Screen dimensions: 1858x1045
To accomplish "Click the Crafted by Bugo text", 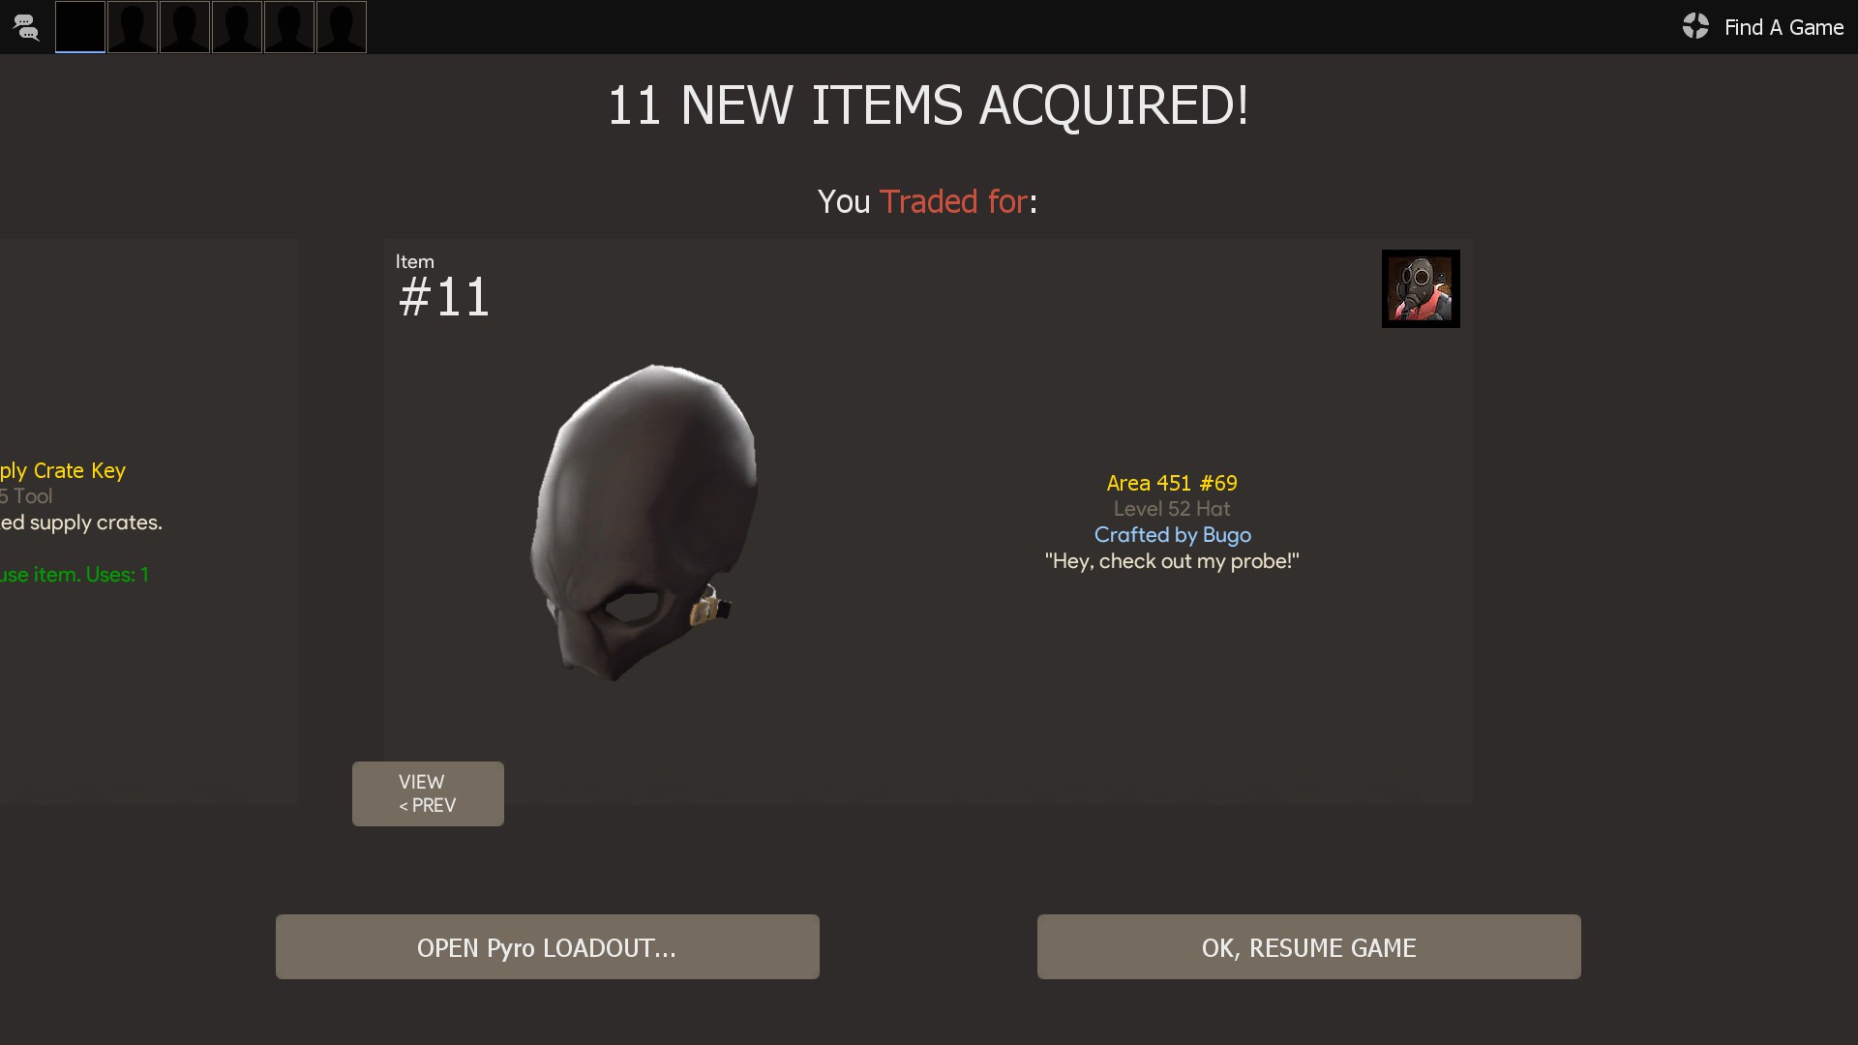I will coord(1173,535).
